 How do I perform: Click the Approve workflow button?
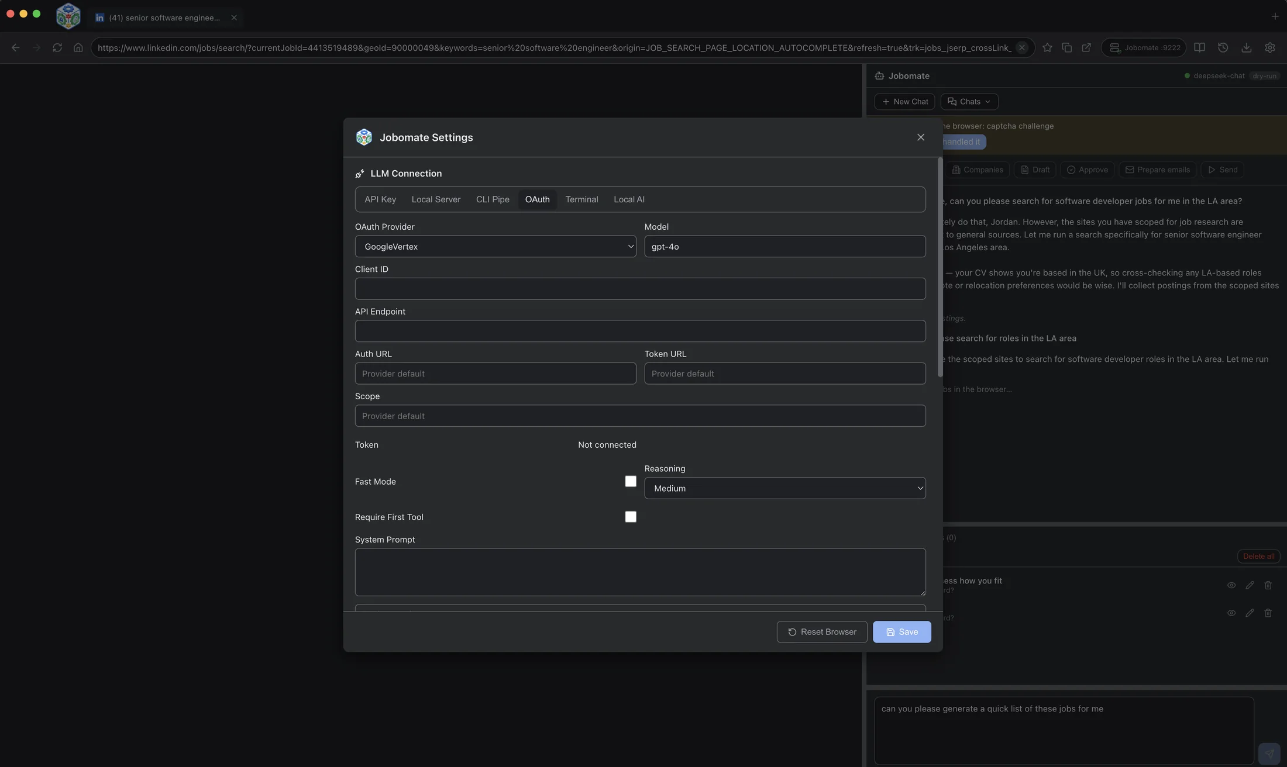1087,170
